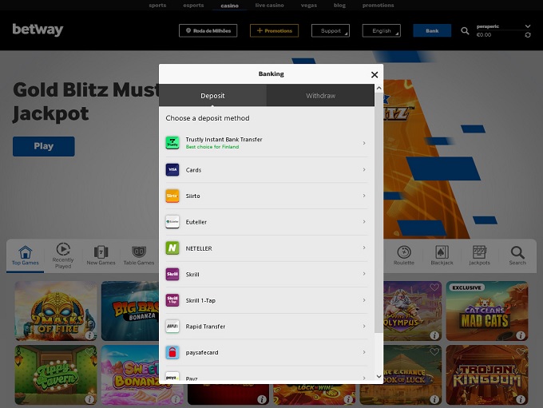The image size is (543, 408).
Task: Favorite the Gates of Olympus game heart
Action: (x=434, y=287)
